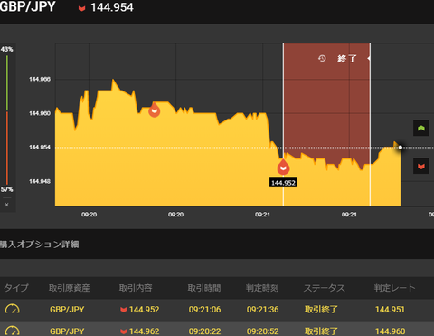The height and width of the screenshot is (336, 434).
Task: Click the 取引時間 column header
Action: pyautogui.click(x=204, y=288)
